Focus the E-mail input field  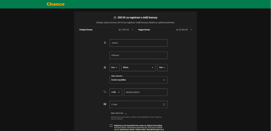(139, 105)
